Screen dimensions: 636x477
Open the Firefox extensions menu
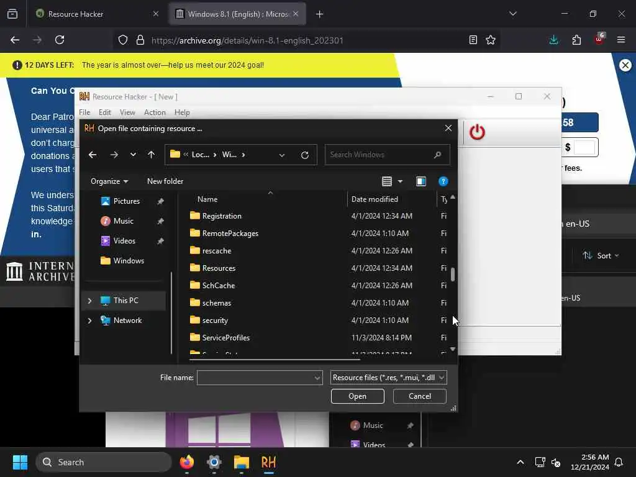[576, 40]
